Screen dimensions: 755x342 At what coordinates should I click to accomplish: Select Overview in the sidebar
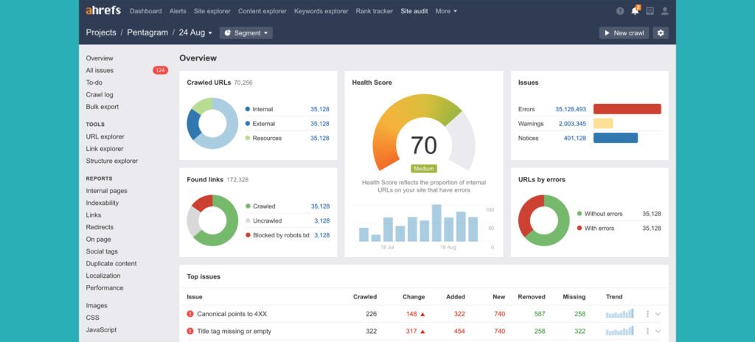click(100, 58)
